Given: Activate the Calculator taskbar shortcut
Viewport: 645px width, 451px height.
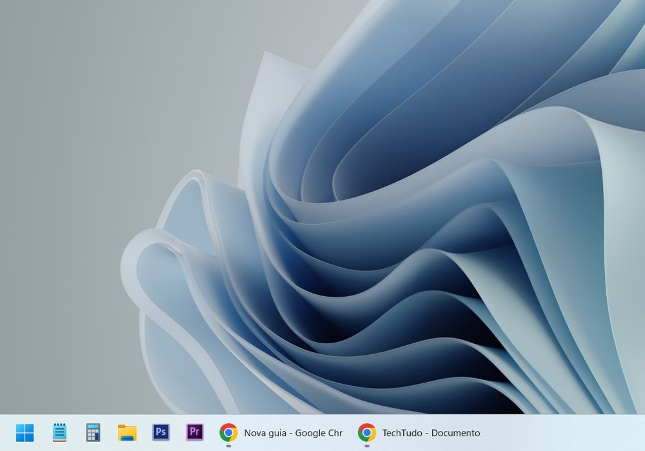Looking at the screenshot, I should [94, 431].
